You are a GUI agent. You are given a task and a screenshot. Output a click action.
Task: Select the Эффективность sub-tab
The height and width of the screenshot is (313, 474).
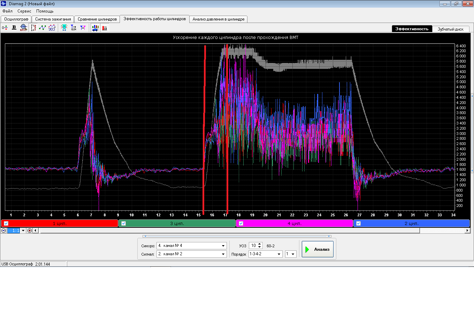(412, 29)
